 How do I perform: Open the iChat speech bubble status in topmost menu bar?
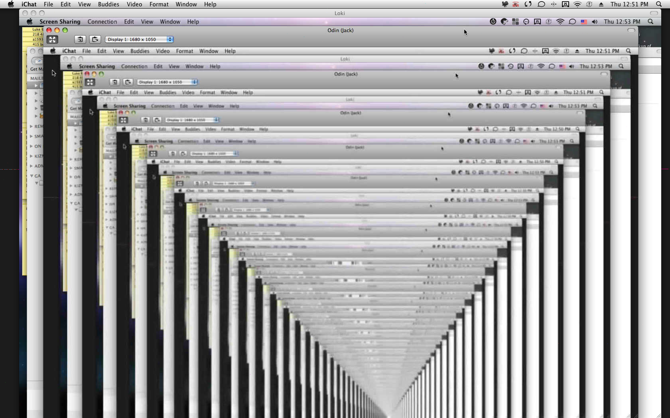[x=541, y=4]
